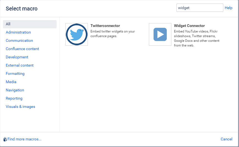239x147 pixels.
Task: Click the Twitterconnector description text
Action: [x=113, y=34]
